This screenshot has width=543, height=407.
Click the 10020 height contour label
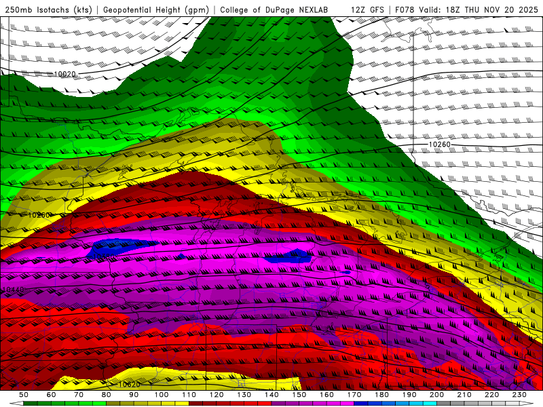(x=64, y=75)
